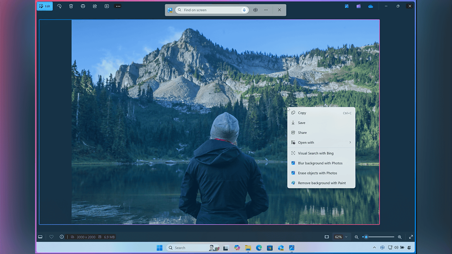Delete the photo with the trash icon
Viewport: 452px width, 254px height.
coord(71,6)
